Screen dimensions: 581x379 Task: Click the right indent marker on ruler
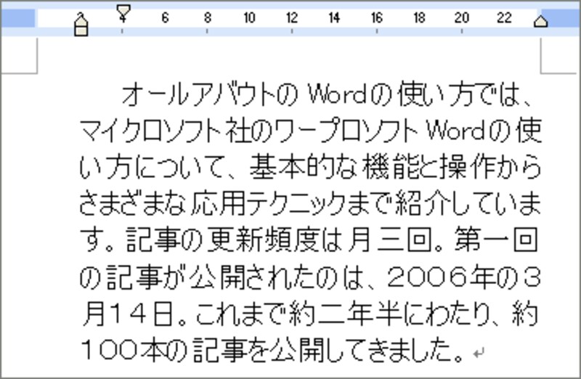540,21
